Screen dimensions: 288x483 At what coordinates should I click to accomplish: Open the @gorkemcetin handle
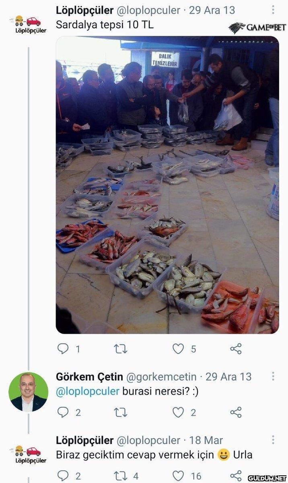(x=161, y=377)
